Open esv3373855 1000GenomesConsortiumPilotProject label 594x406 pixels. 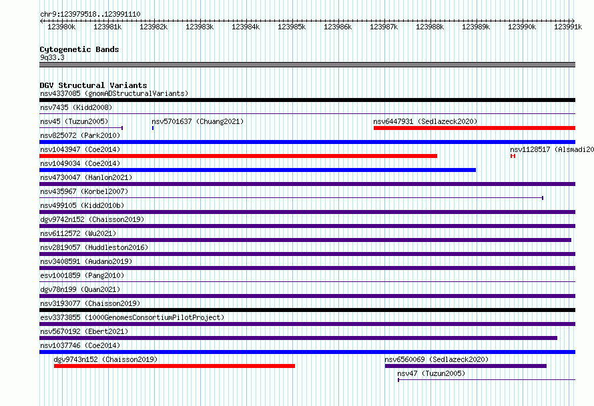tap(132, 317)
